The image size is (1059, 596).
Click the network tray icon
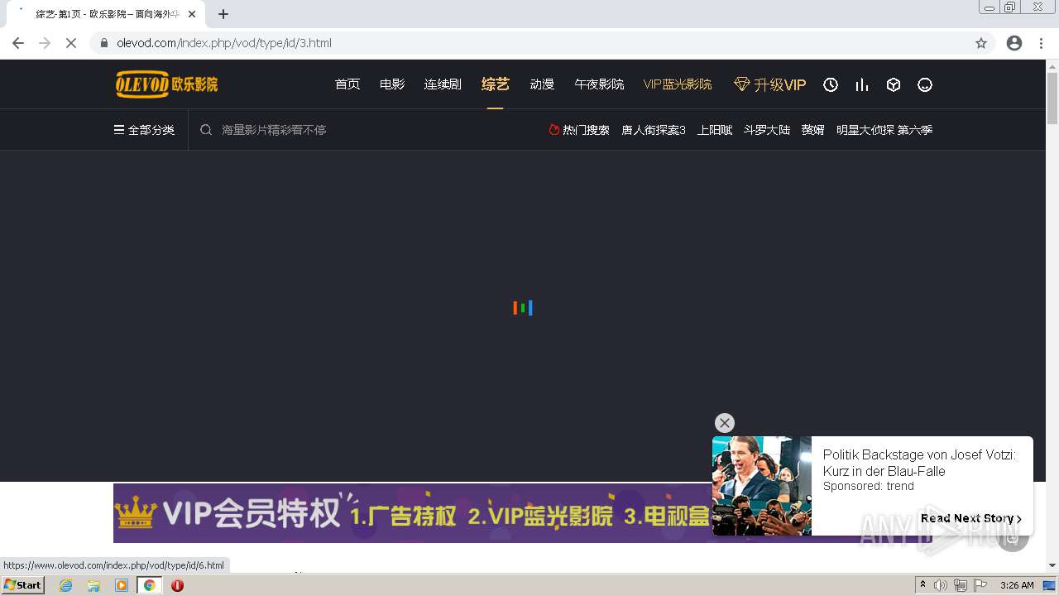click(961, 585)
